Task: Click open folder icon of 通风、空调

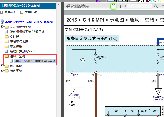Action: point(7,56)
